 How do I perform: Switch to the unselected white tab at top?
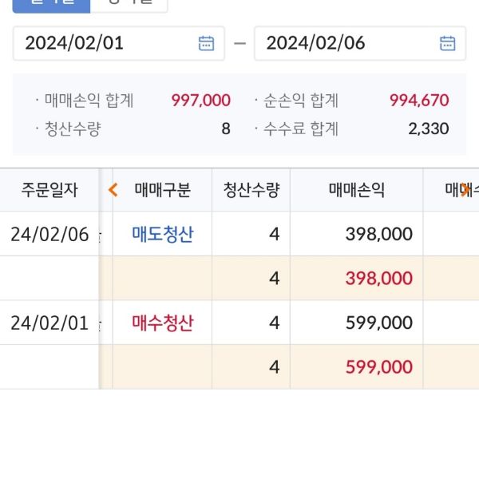tap(128, 5)
